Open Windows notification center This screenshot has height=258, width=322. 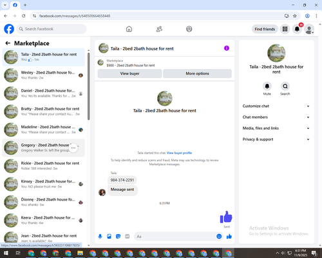point(314,253)
